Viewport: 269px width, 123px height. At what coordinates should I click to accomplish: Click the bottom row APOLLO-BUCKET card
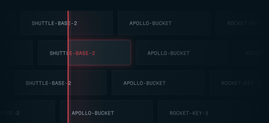pos(106,112)
